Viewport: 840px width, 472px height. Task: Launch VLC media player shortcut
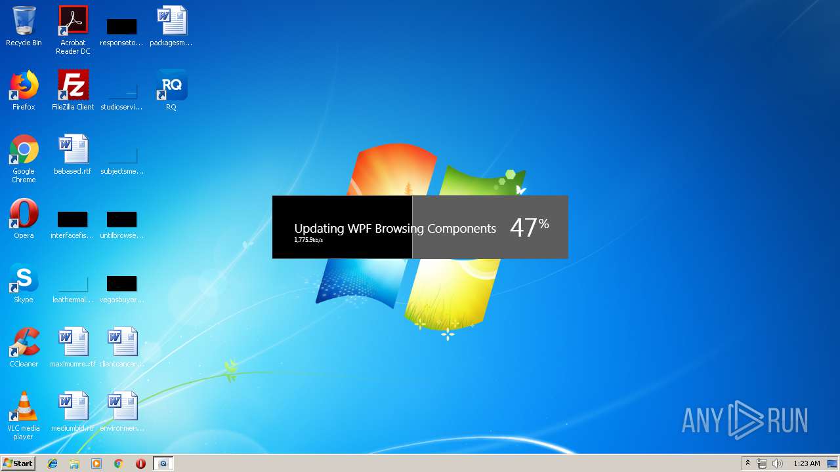click(x=24, y=416)
